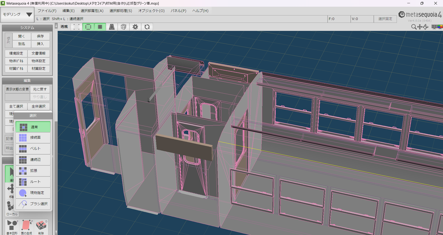Click the 保存 button
Image resolution: width=443 pixels, height=235 pixels.
pos(40,36)
